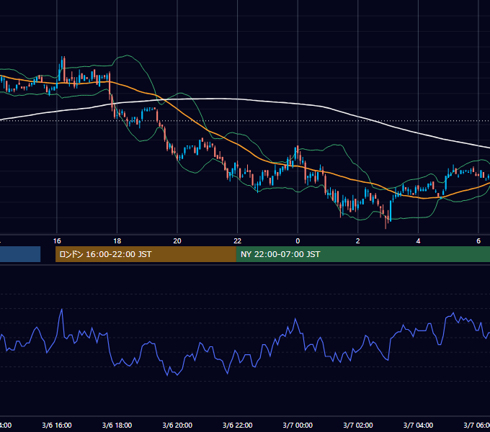Screen dimensions: 490x432
Task: Select the ロンドン 16:00-22:00 JST session bar
Action: 146,254
